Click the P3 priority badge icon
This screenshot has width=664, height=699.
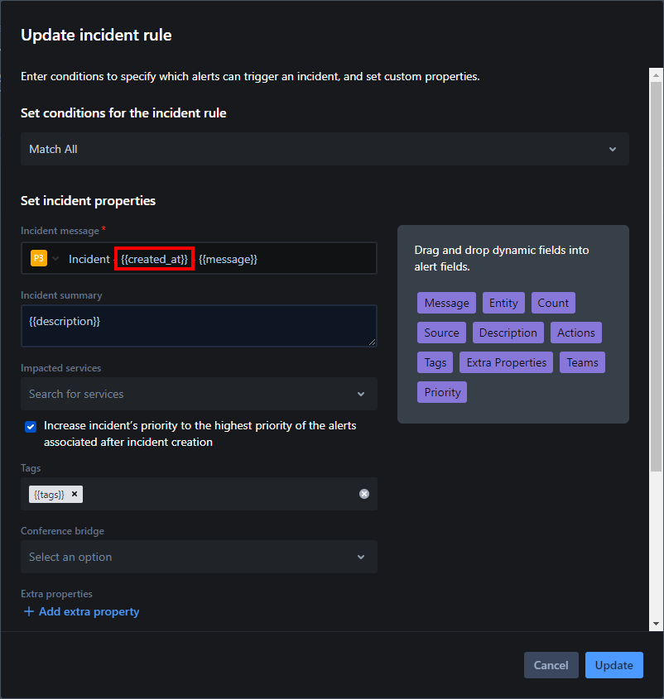pyautogui.click(x=39, y=258)
